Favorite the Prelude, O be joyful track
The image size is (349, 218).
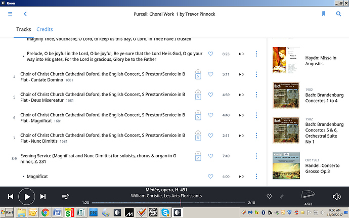coord(210,54)
